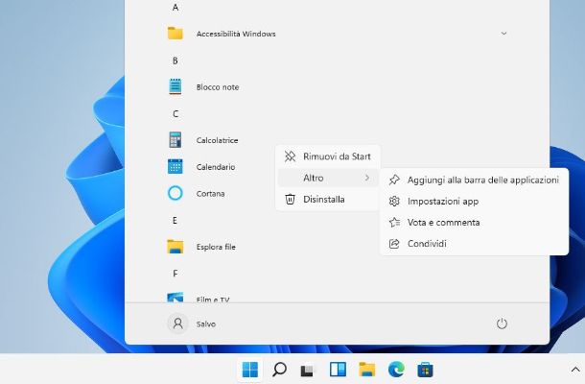Choose Vota e commenta
This screenshot has width=585, height=384.
point(474,223)
